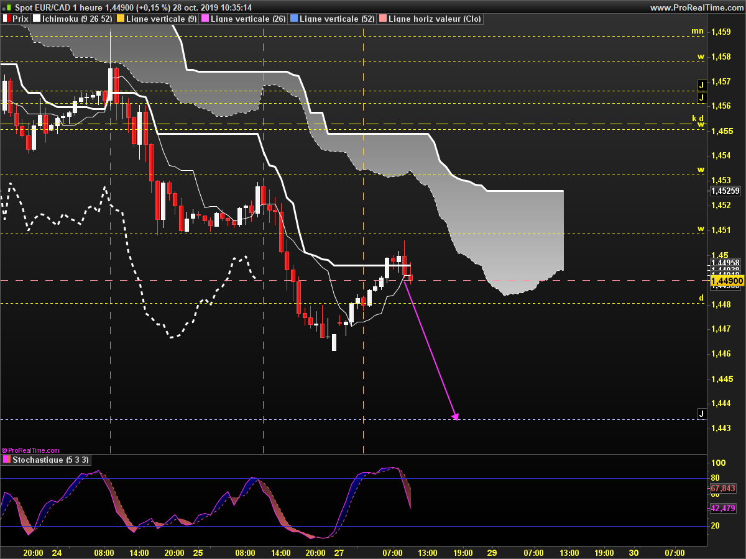Click the white Ichimoku color swatch
The height and width of the screenshot is (559, 746).
[x=37, y=19]
